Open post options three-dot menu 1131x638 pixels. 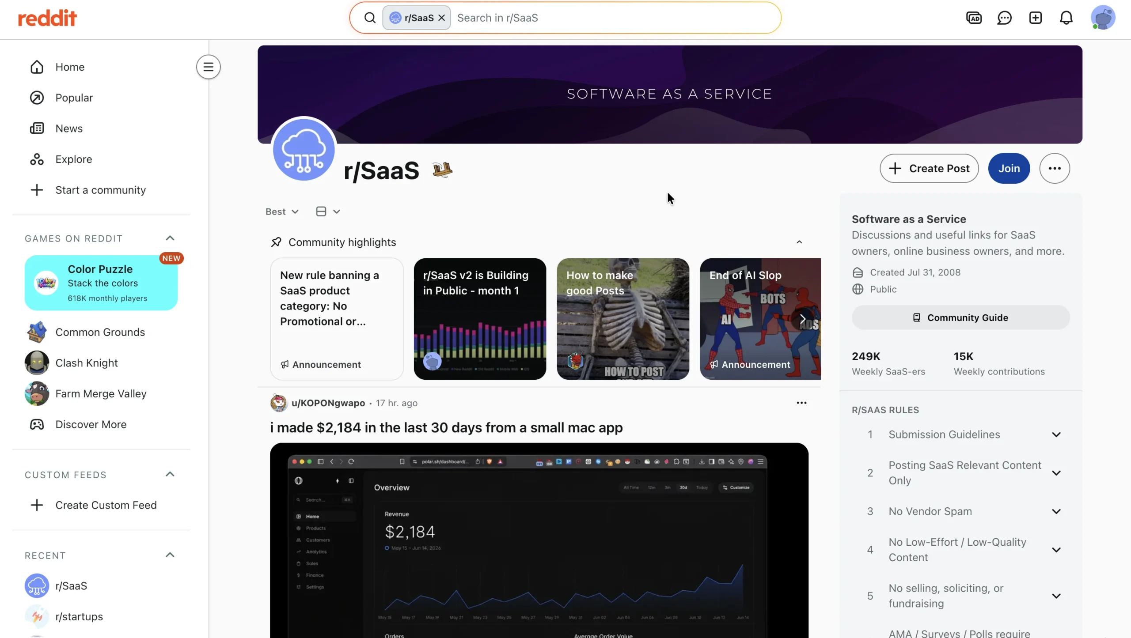click(x=801, y=403)
